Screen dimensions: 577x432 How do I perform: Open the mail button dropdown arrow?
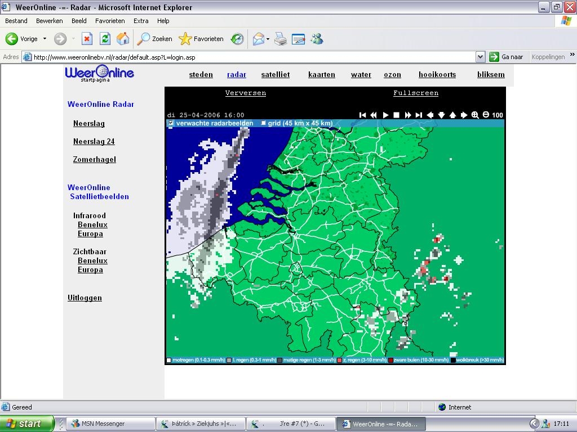pyautogui.click(x=268, y=39)
